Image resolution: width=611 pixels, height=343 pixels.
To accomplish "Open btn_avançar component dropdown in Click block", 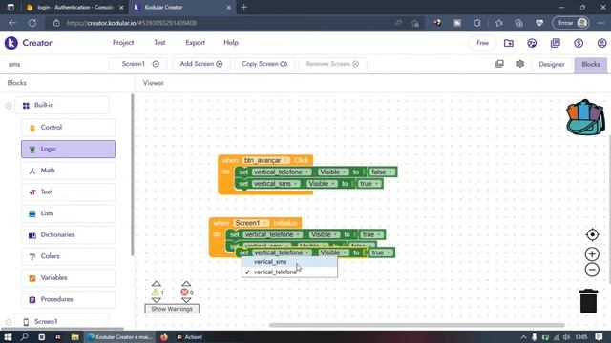I will [266, 160].
